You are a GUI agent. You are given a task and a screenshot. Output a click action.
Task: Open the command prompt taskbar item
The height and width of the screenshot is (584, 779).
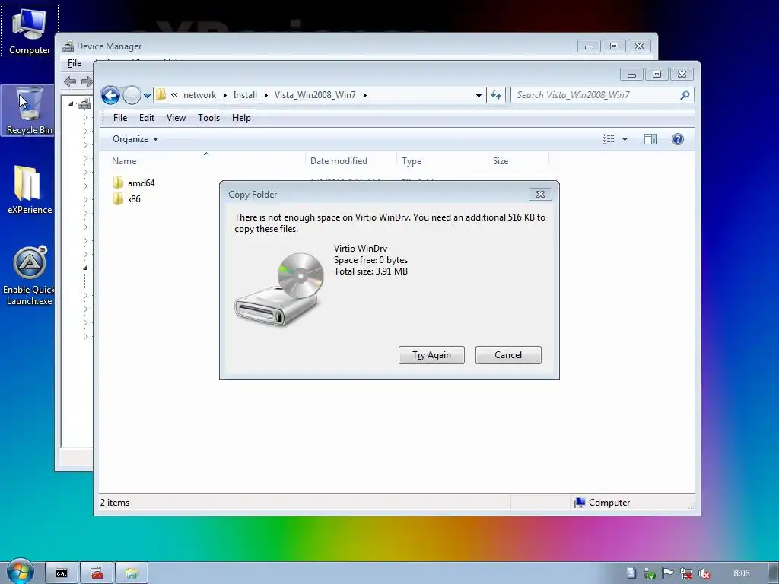click(62, 573)
